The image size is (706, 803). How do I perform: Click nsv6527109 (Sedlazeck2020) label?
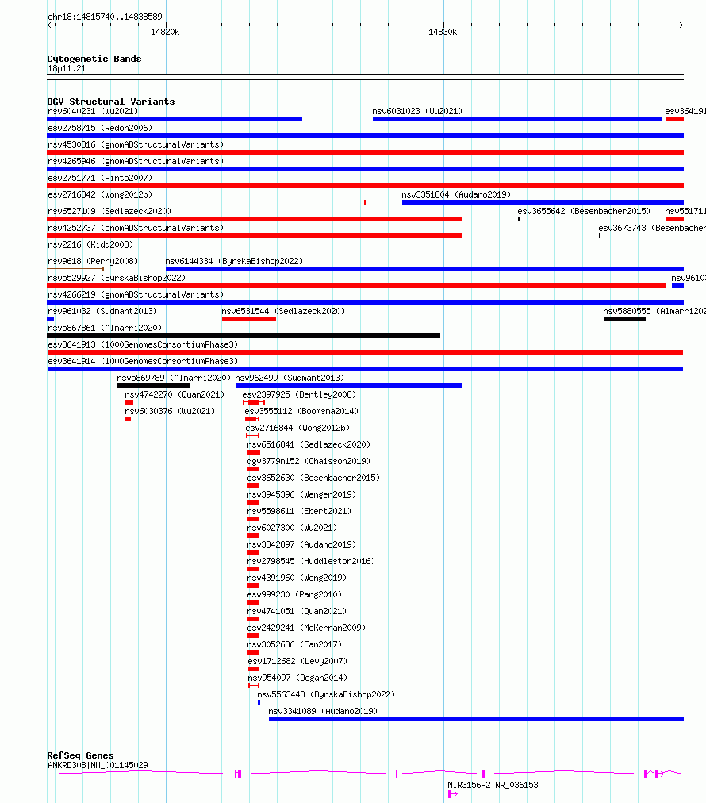(x=109, y=211)
